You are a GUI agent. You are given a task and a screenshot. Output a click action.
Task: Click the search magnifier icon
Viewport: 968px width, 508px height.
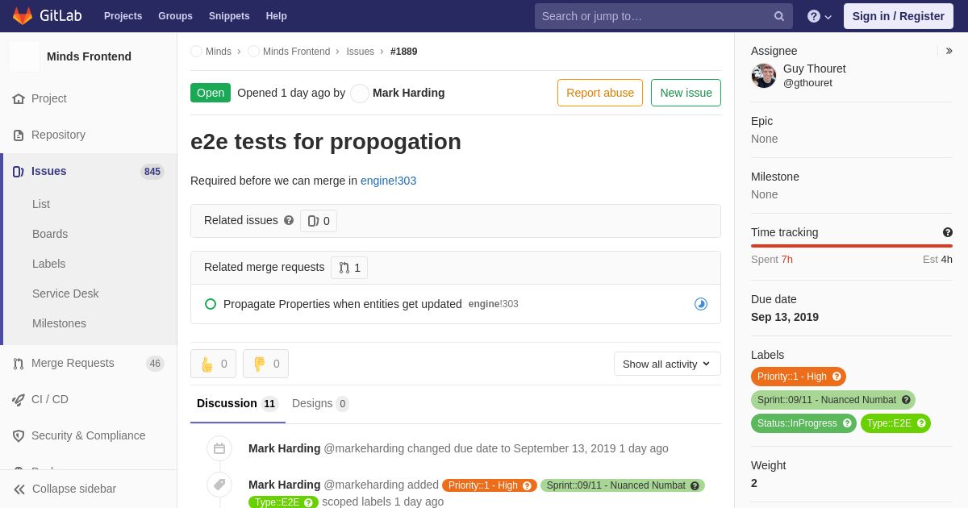coord(778,16)
